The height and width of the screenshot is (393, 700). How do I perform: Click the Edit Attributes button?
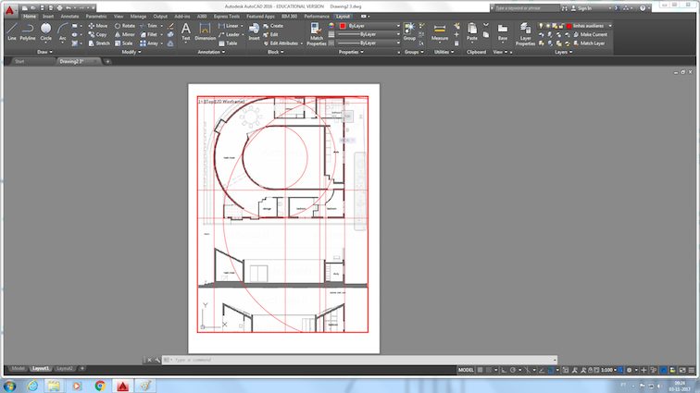(281, 43)
